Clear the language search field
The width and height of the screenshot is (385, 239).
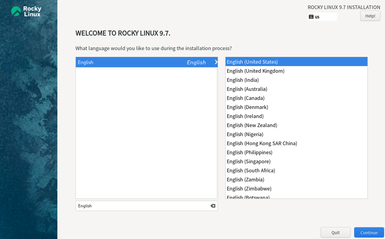tap(213, 206)
